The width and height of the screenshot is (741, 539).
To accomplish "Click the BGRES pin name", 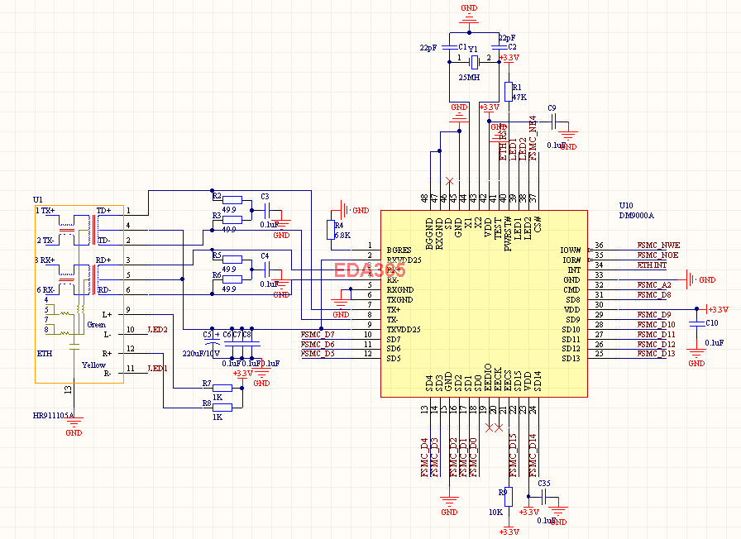I will pyautogui.click(x=399, y=250).
